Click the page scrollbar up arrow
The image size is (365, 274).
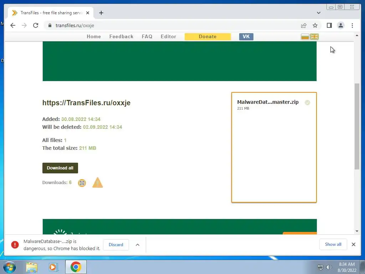357,35
